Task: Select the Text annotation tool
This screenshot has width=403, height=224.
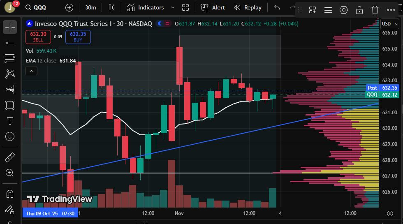Action: tap(10, 121)
